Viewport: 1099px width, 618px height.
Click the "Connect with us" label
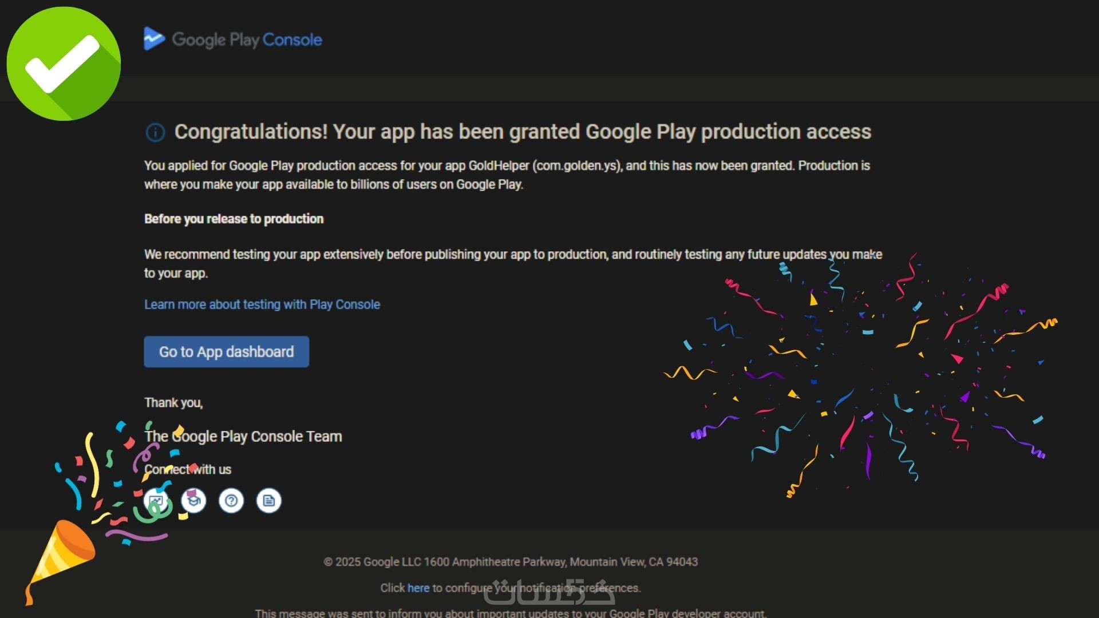188,470
